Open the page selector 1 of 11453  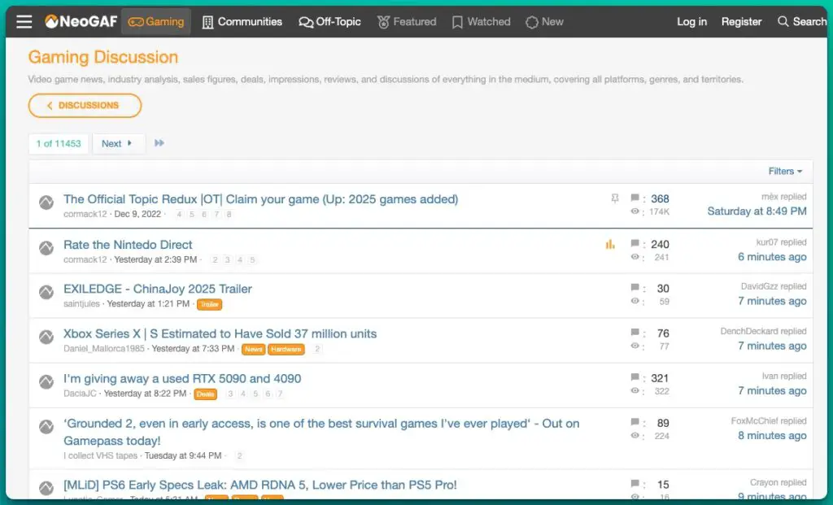(58, 144)
